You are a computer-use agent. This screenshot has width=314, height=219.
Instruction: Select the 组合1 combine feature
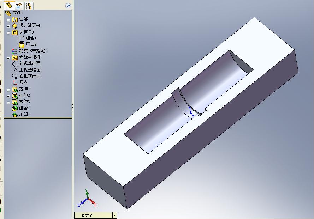[24, 108]
